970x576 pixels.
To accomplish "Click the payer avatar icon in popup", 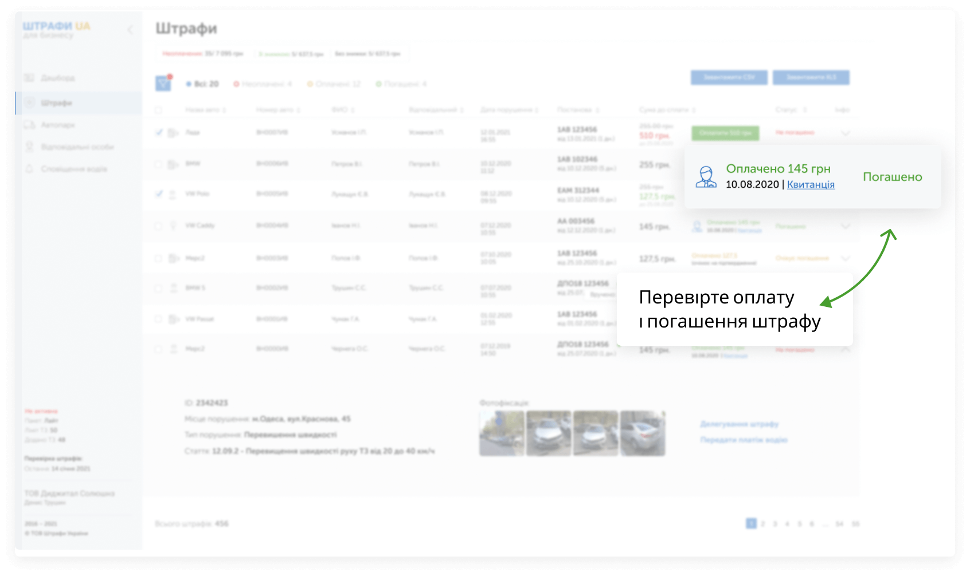I will pyautogui.click(x=706, y=177).
